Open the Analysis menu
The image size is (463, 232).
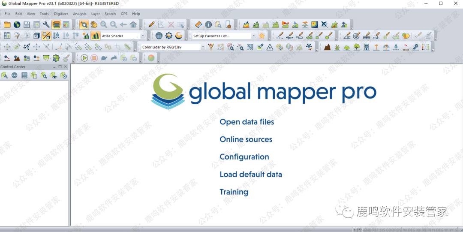coord(79,14)
